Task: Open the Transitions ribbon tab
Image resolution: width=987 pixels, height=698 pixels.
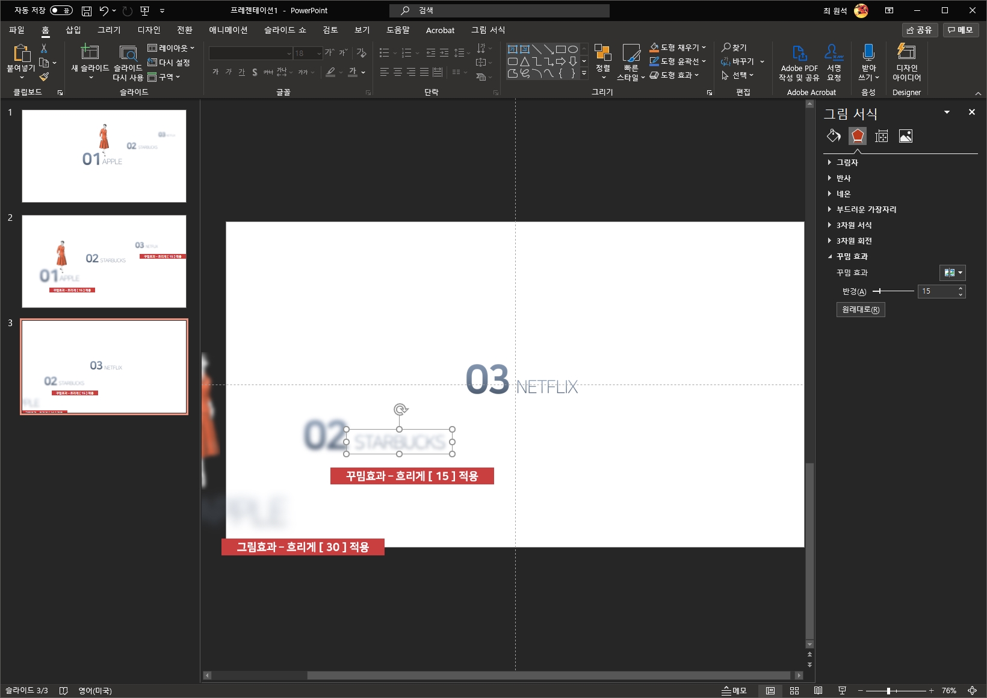Action: coord(185,30)
